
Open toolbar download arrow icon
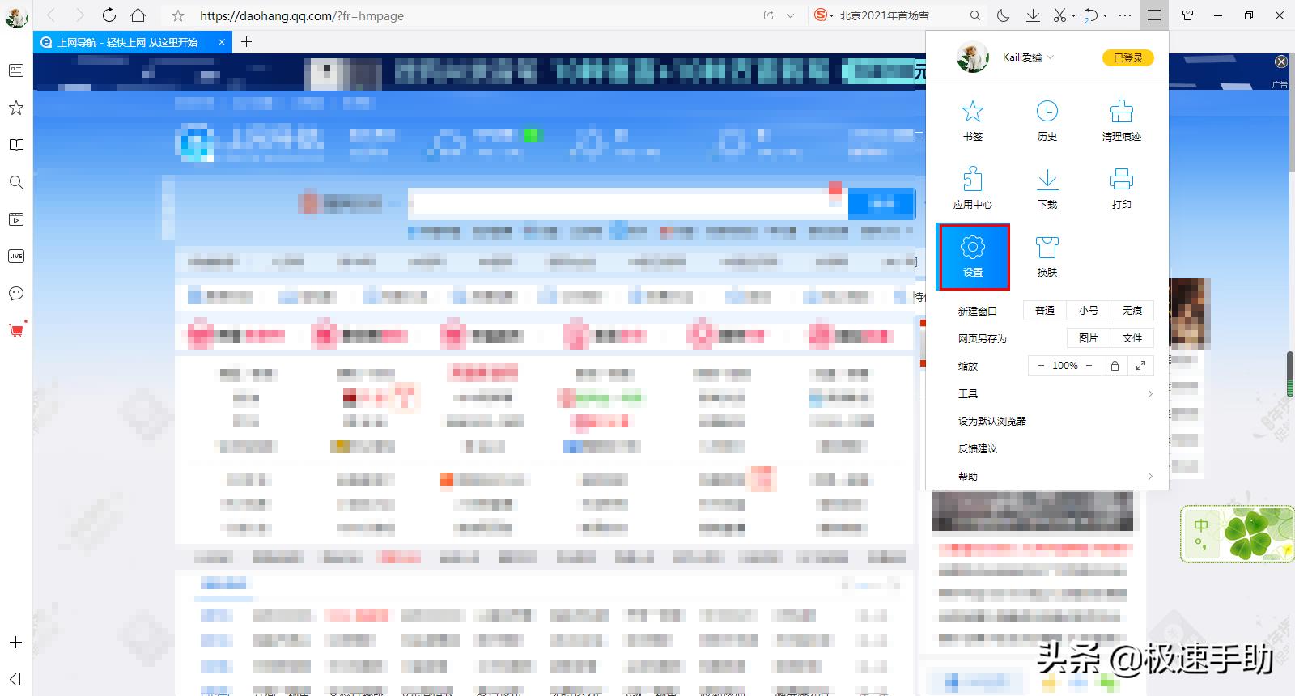click(x=1033, y=15)
